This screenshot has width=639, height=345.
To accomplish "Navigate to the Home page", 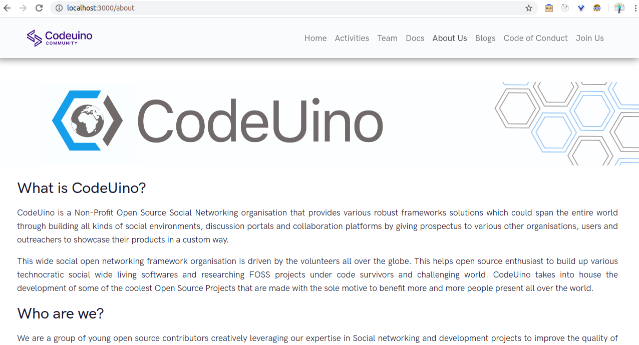I will [x=315, y=38].
